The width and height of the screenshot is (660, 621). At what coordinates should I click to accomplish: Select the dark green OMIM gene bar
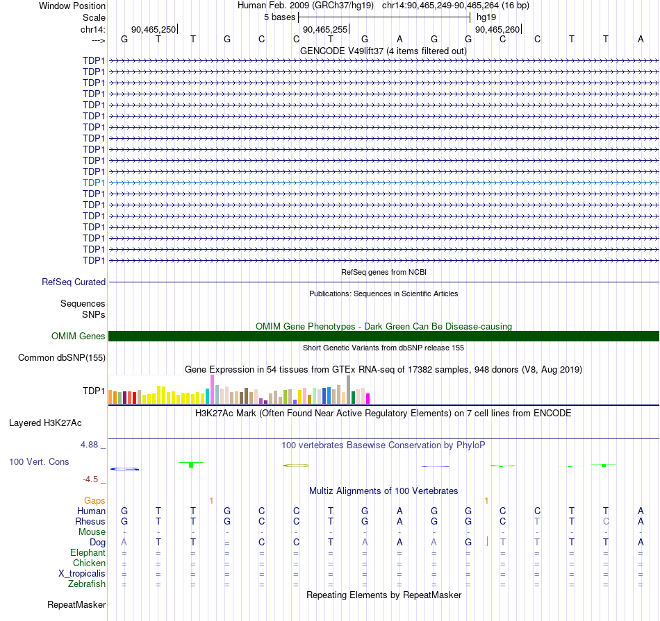click(x=383, y=336)
